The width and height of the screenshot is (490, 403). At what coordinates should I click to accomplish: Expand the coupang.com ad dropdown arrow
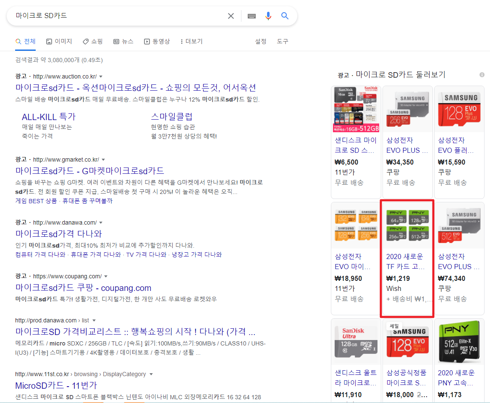point(106,277)
